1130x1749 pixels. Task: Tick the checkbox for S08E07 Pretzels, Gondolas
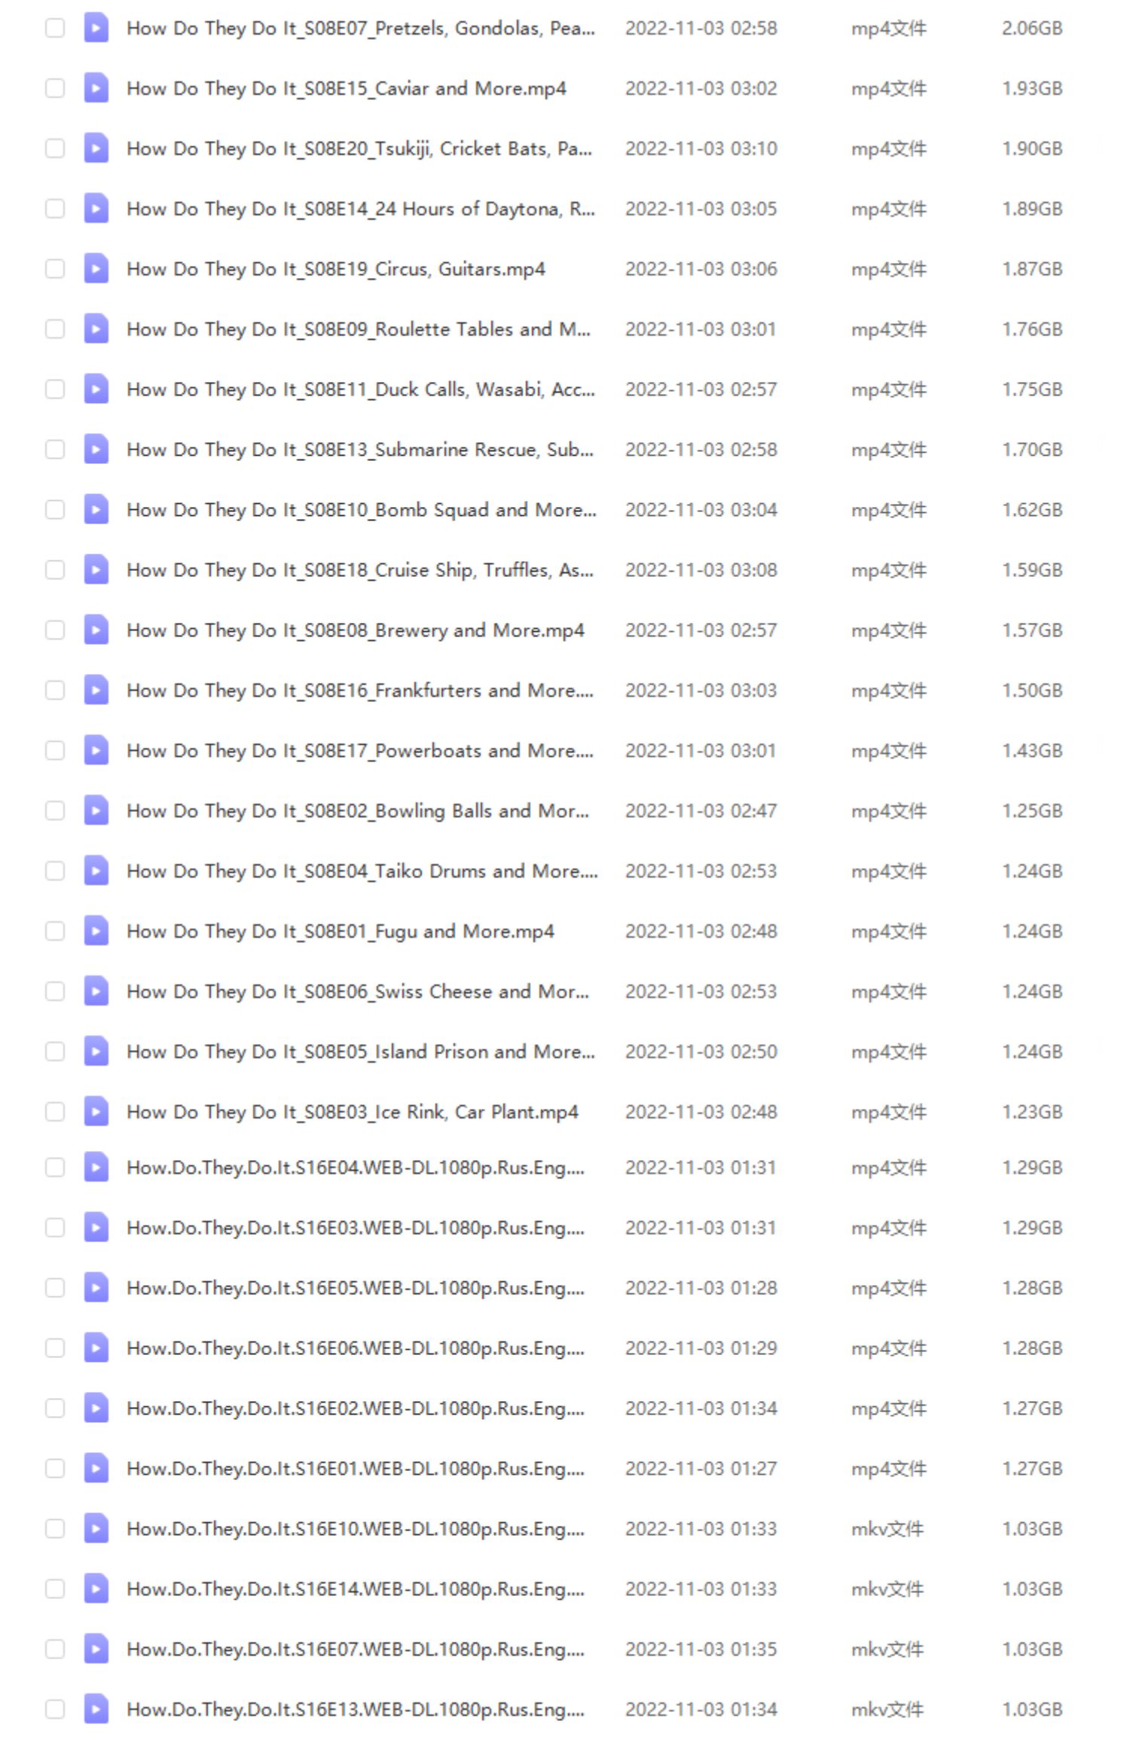(55, 28)
